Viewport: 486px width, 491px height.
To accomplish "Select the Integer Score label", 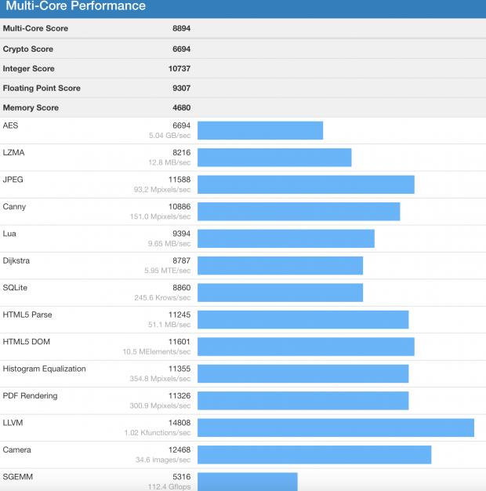I will 31,68.
